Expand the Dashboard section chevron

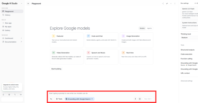pos(21,38)
